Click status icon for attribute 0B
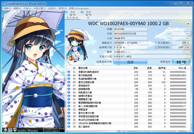The height and width of the screenshot is (134, 194). click(x=69, y=96)
